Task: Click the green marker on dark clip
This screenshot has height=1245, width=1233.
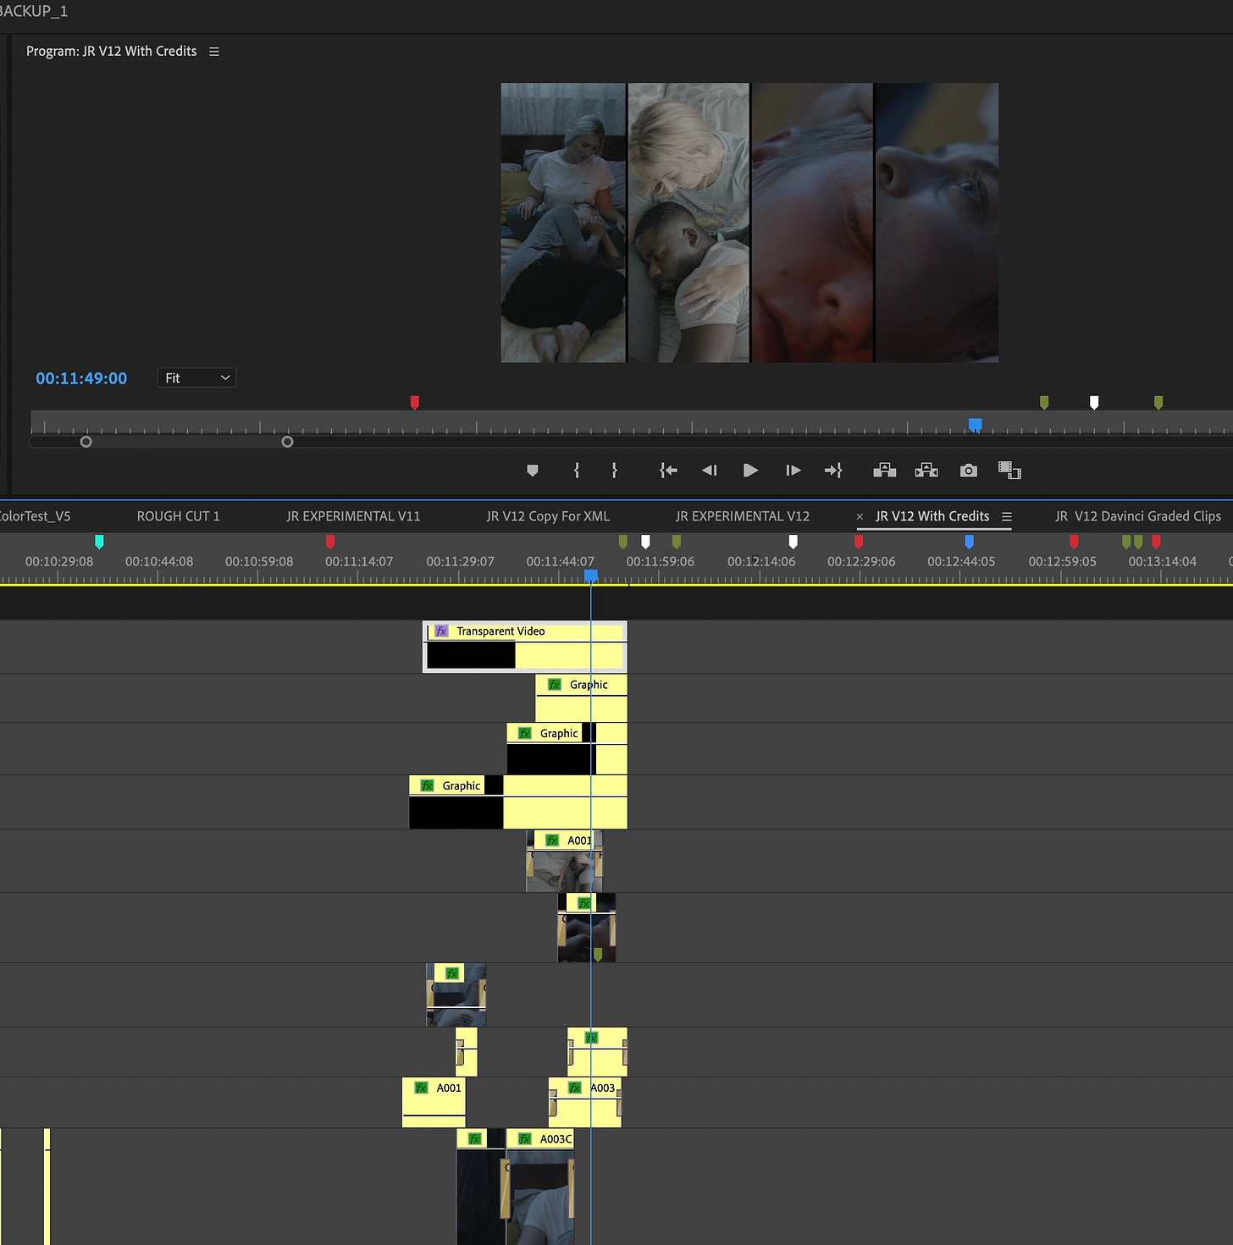Action: tap(598, 955)
